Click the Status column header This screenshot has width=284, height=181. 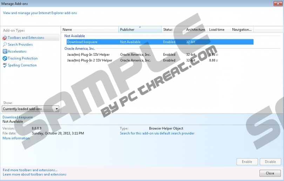173,30
